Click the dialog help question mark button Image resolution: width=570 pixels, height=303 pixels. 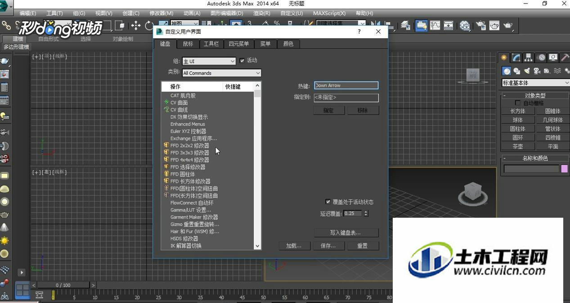click(359, 31)
